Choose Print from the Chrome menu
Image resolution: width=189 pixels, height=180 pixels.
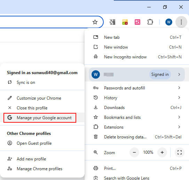point(137,168)
